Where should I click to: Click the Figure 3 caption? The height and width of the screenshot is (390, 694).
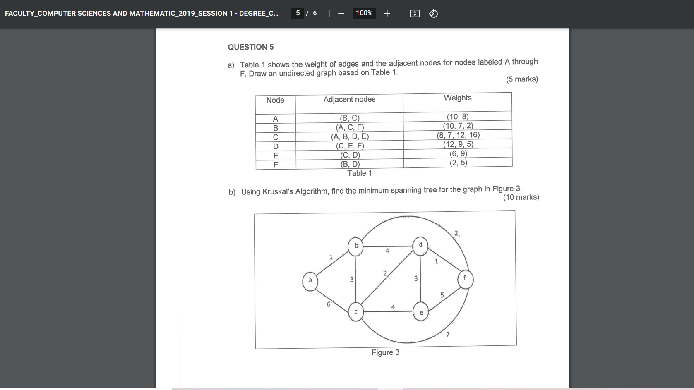click(x=385, y=352)
